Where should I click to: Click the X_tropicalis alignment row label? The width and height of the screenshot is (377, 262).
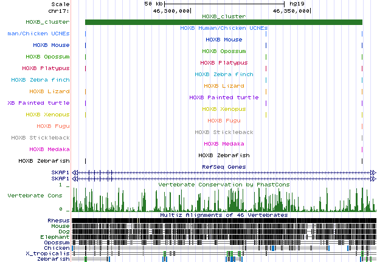(47, 253)
